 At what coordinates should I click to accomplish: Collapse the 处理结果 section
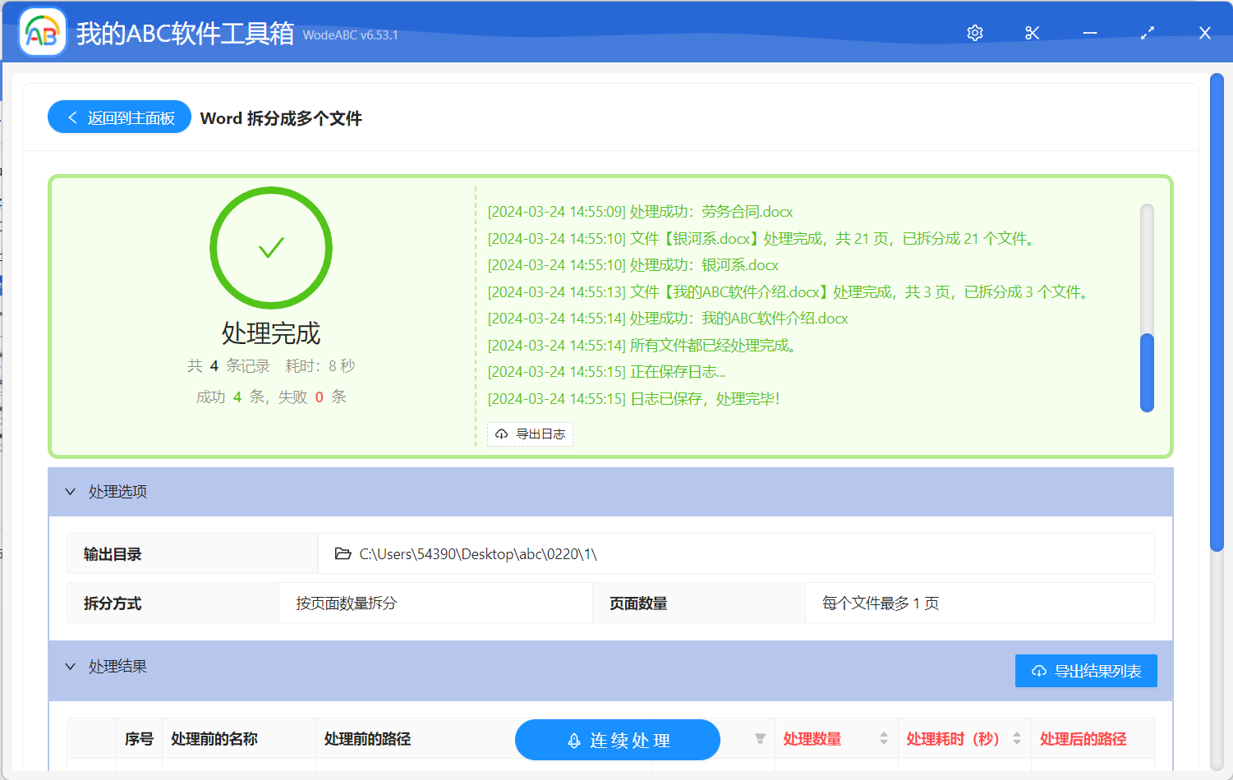[71, 666]
